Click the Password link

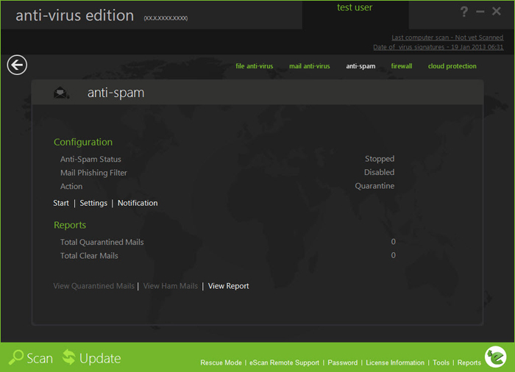pyautogui.click(x=343, y=362)
